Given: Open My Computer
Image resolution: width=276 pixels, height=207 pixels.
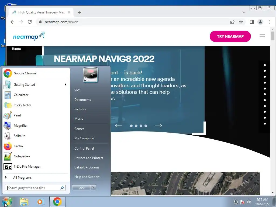Looking at the screenshot, I should (x=84, y=138).
